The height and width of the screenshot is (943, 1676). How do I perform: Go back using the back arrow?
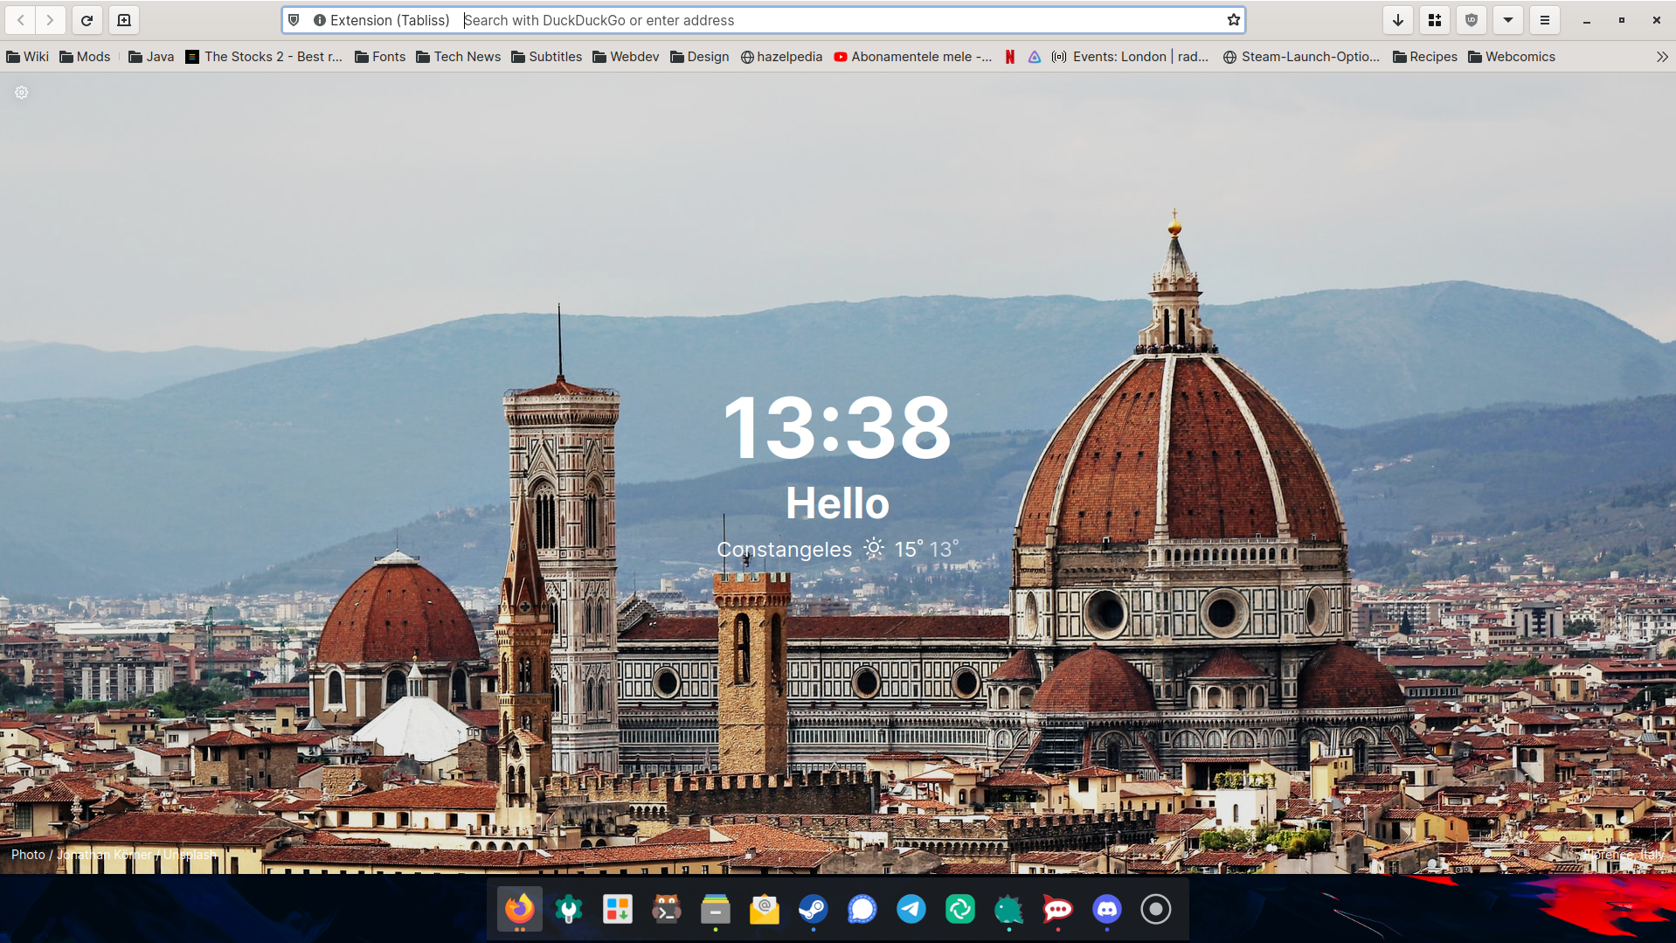point(21,20)
